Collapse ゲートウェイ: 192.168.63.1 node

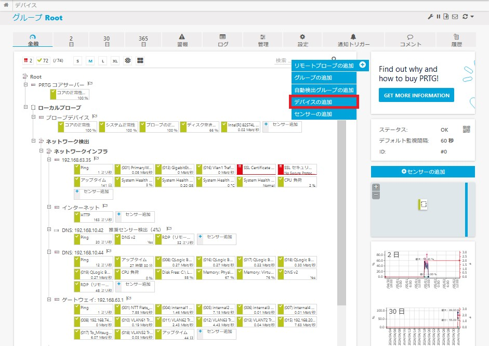point(49,300)
